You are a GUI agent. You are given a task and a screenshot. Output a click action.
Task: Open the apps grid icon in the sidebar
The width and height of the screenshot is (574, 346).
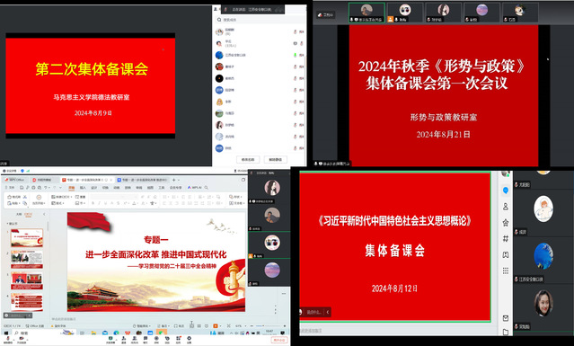click(506, 271)
